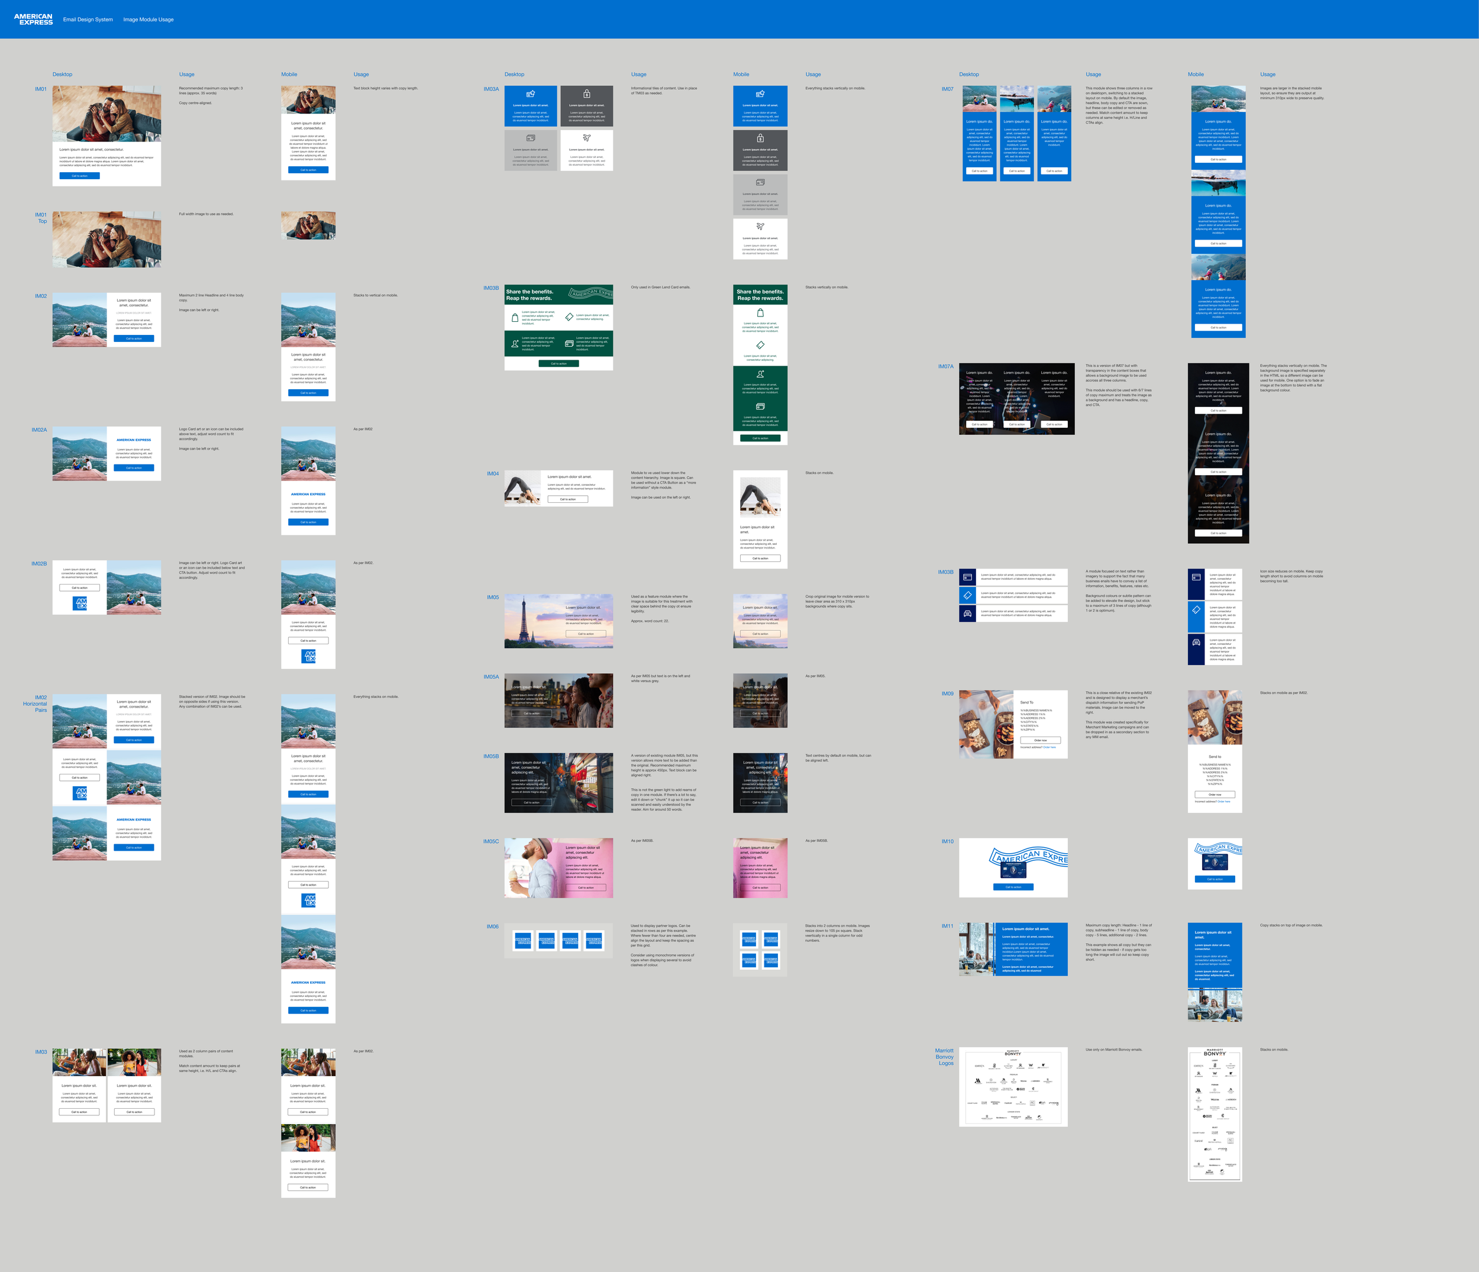Image resolution: width=1479 pixels, height=1272 pixels.
Task: Click the add-person icon in green IM03B mobile module
Action: [x=760, y=374]
